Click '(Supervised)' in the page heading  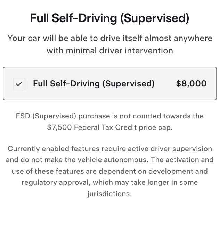pos(154,18)
